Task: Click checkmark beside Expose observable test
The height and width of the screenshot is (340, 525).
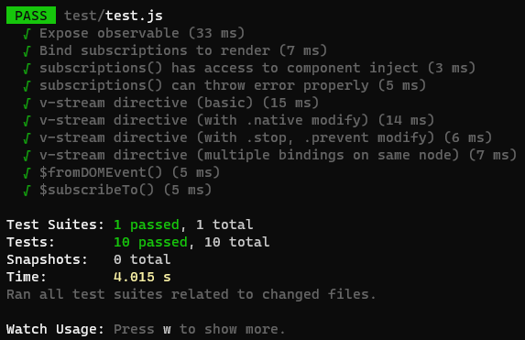Action: pyautogui.click(x=27, y=34)
